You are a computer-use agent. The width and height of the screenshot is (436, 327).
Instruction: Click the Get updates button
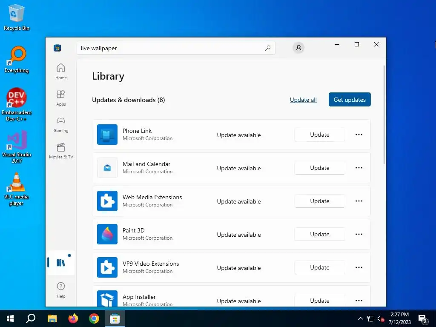coord(350,100)
